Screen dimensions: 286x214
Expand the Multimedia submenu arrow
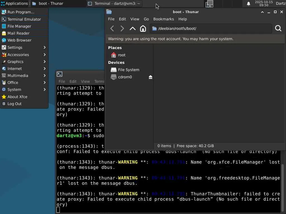tap(44, 76)
